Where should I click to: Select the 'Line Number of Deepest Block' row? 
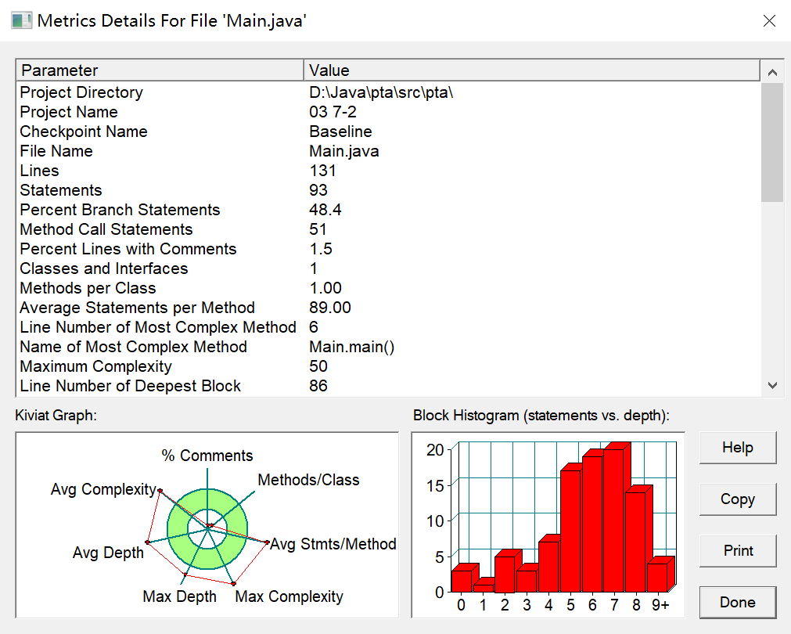coord(388,386)
